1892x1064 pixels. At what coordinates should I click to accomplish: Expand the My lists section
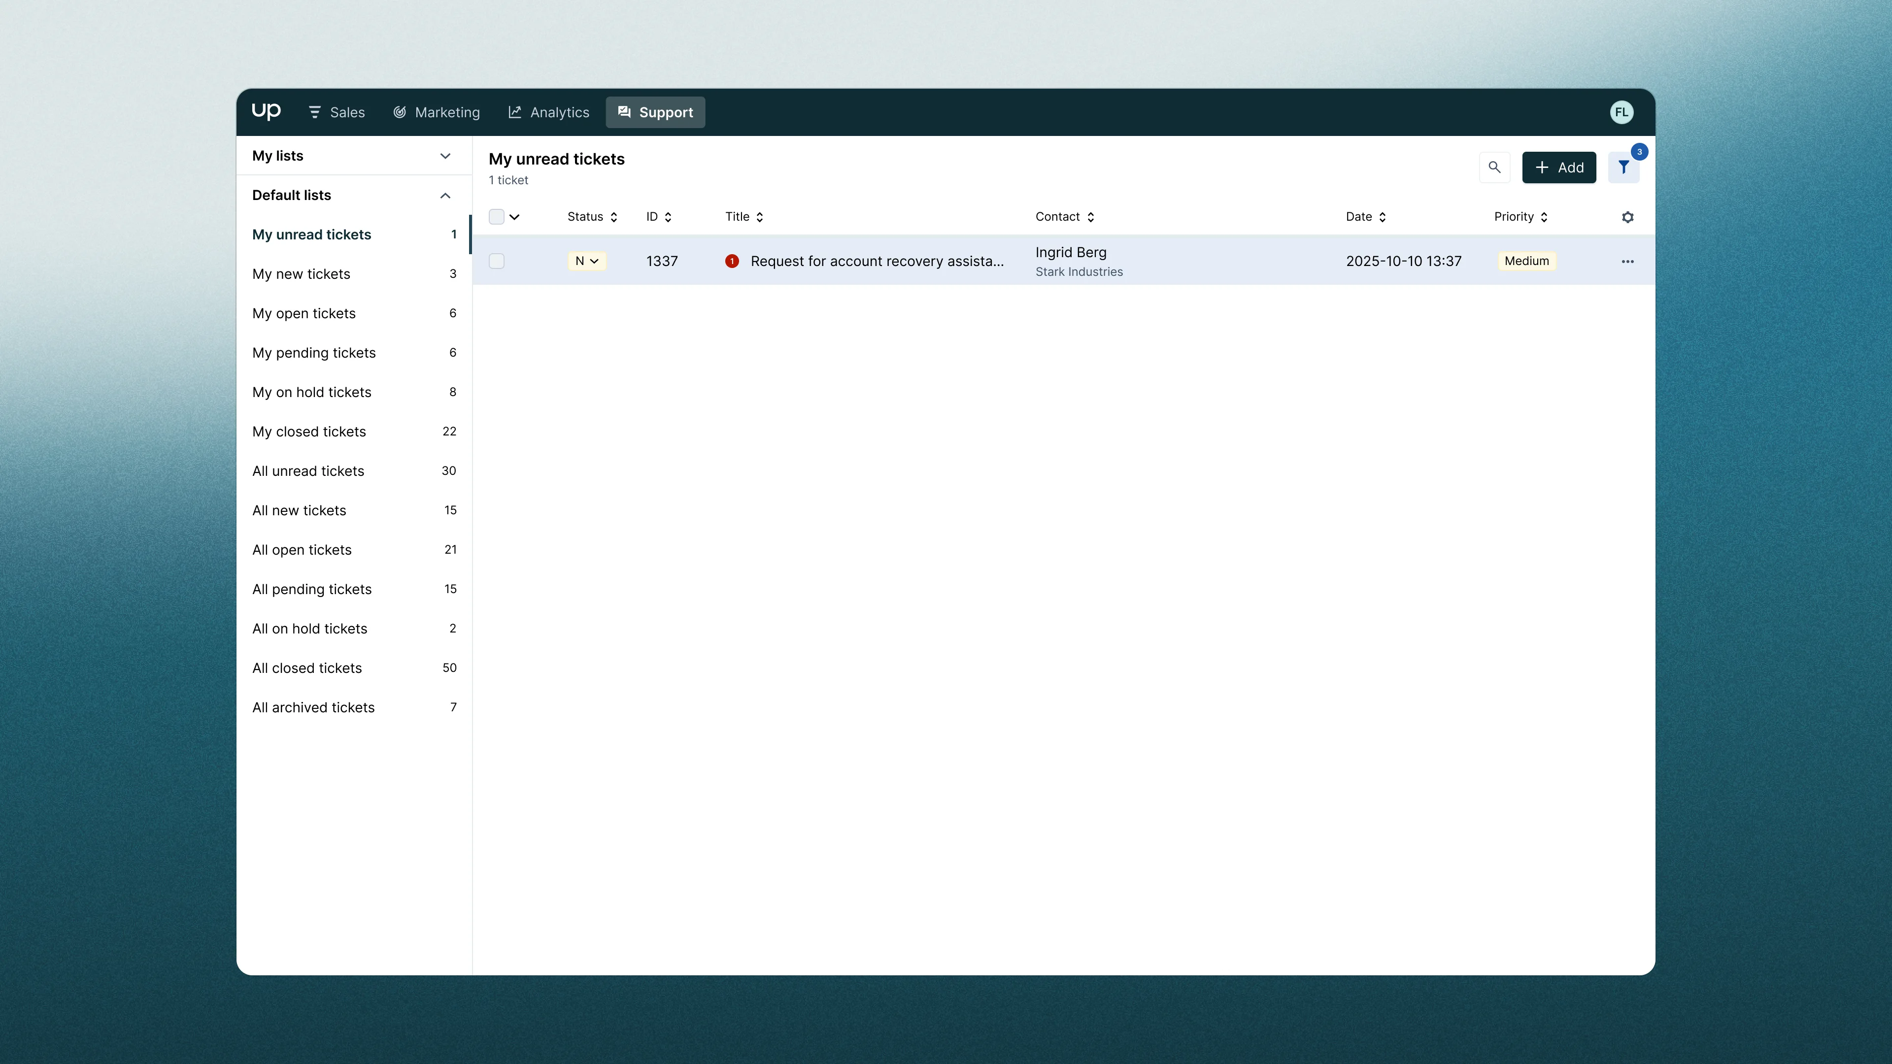pos(353,156)
